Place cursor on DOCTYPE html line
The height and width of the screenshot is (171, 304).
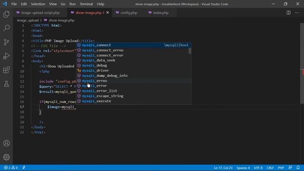47,25
